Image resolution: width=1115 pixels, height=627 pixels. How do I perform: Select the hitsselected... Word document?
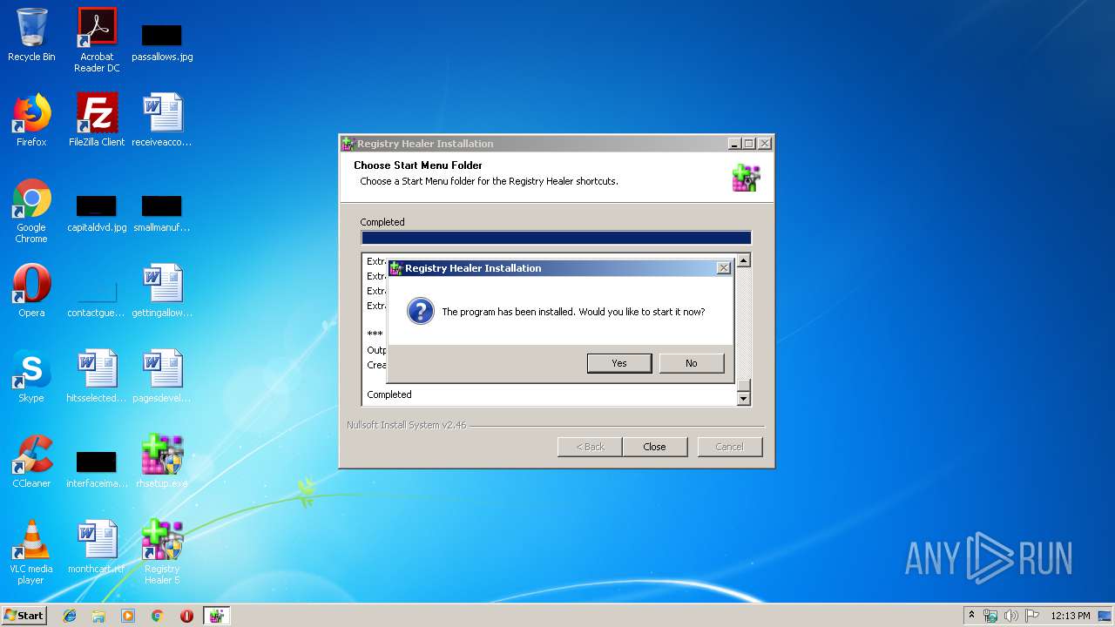click(x=97, y=376)
